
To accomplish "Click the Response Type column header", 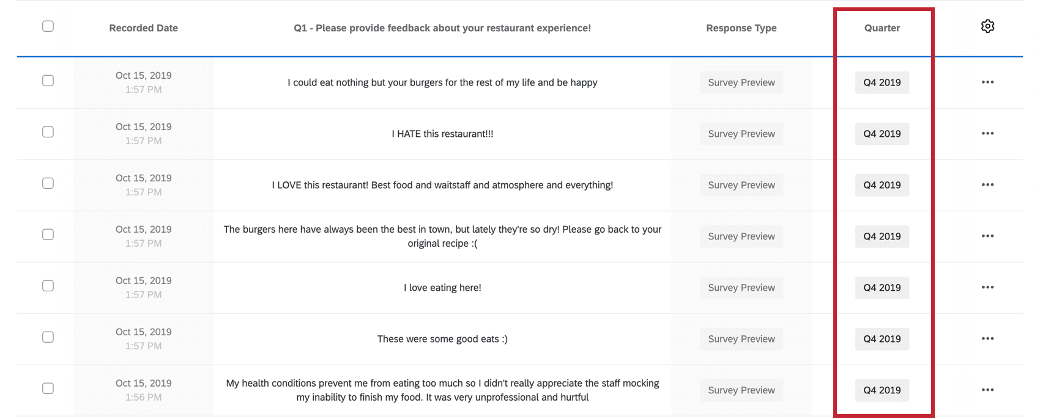I will pyautogui.click(x=741, y=27).
